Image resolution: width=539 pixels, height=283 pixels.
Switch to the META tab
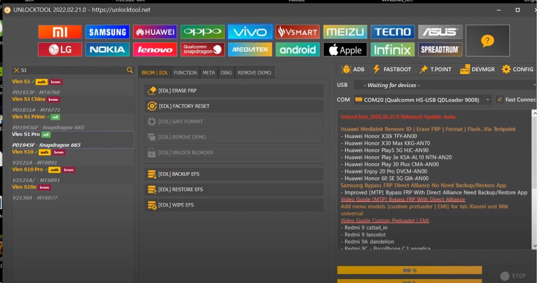209,73
